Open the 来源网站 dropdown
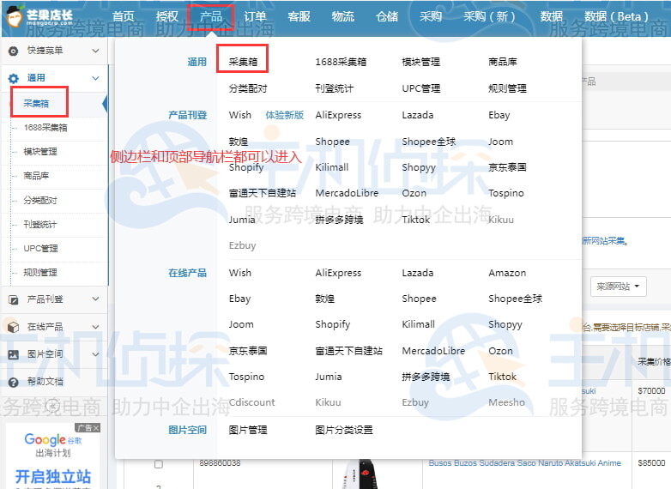The height and width of the screenshot is (489, 671). tap(618, 287)
